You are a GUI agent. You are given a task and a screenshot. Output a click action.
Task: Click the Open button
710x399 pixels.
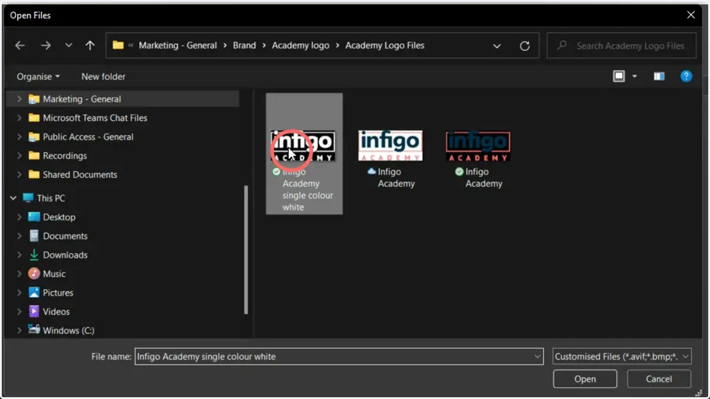coord(585,379)
